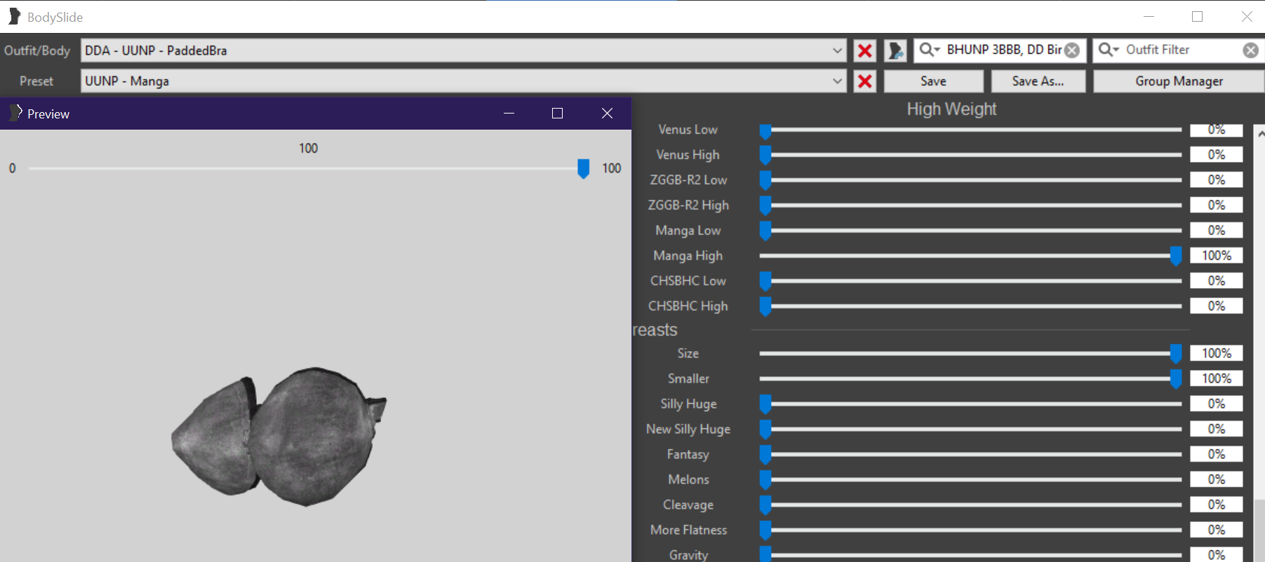Click the High Weight heading
The image size is (1265, 562).
click(x=951, y=109)
